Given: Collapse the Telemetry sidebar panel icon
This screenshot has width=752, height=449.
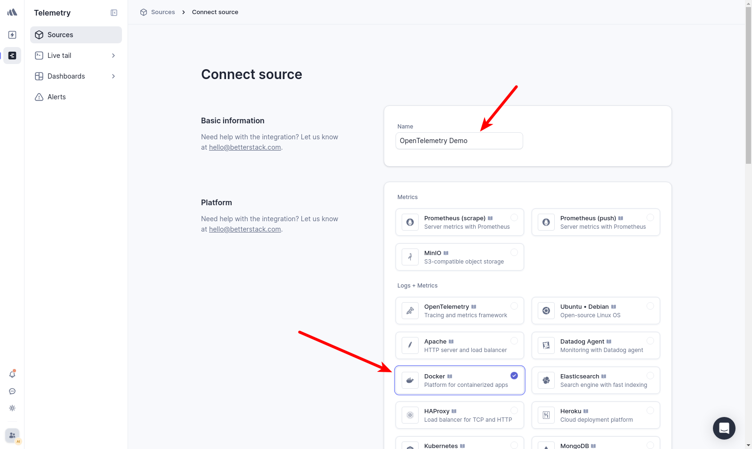Looking at the screenshot, I should [x=114, y=13].
